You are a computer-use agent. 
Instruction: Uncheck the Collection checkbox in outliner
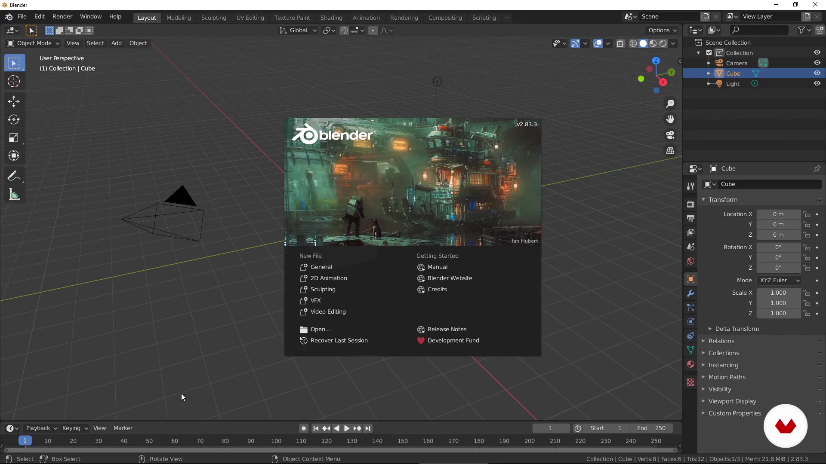pyautogui.click(x=709, y=53)
